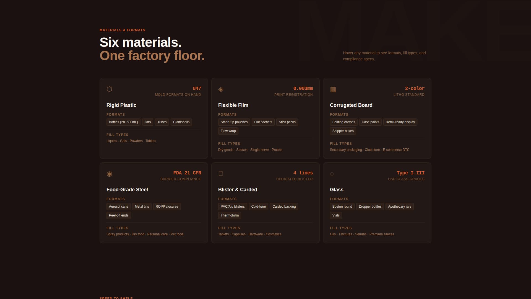
Task: Toggle the Vials format chip under Glass
Action: pos(335,215)
